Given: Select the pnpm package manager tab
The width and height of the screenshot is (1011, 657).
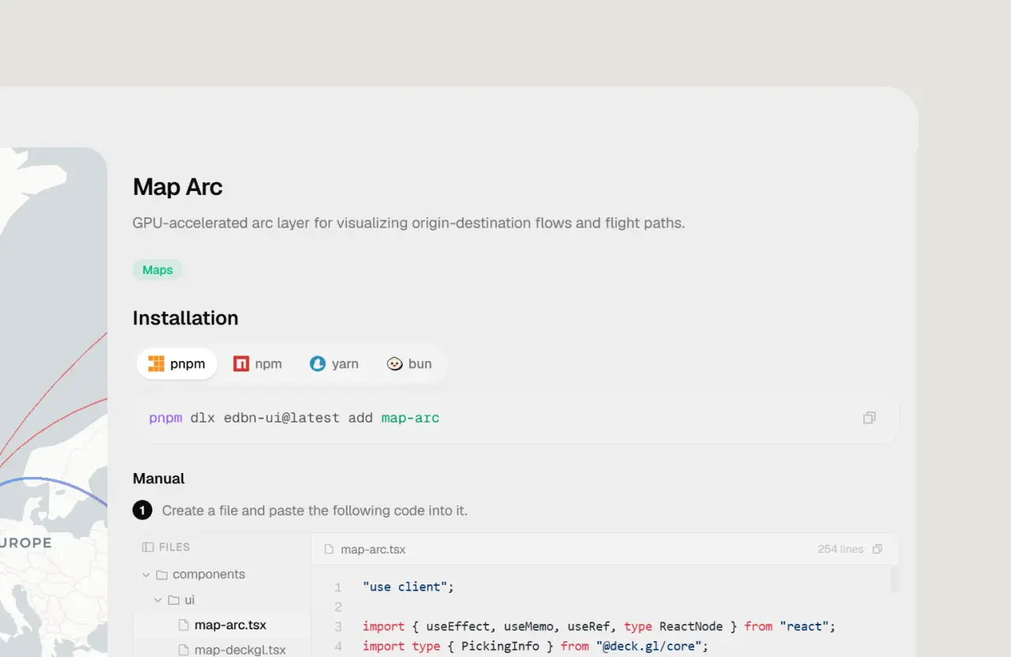Looking at the screenshot, I should coord(178,364).
